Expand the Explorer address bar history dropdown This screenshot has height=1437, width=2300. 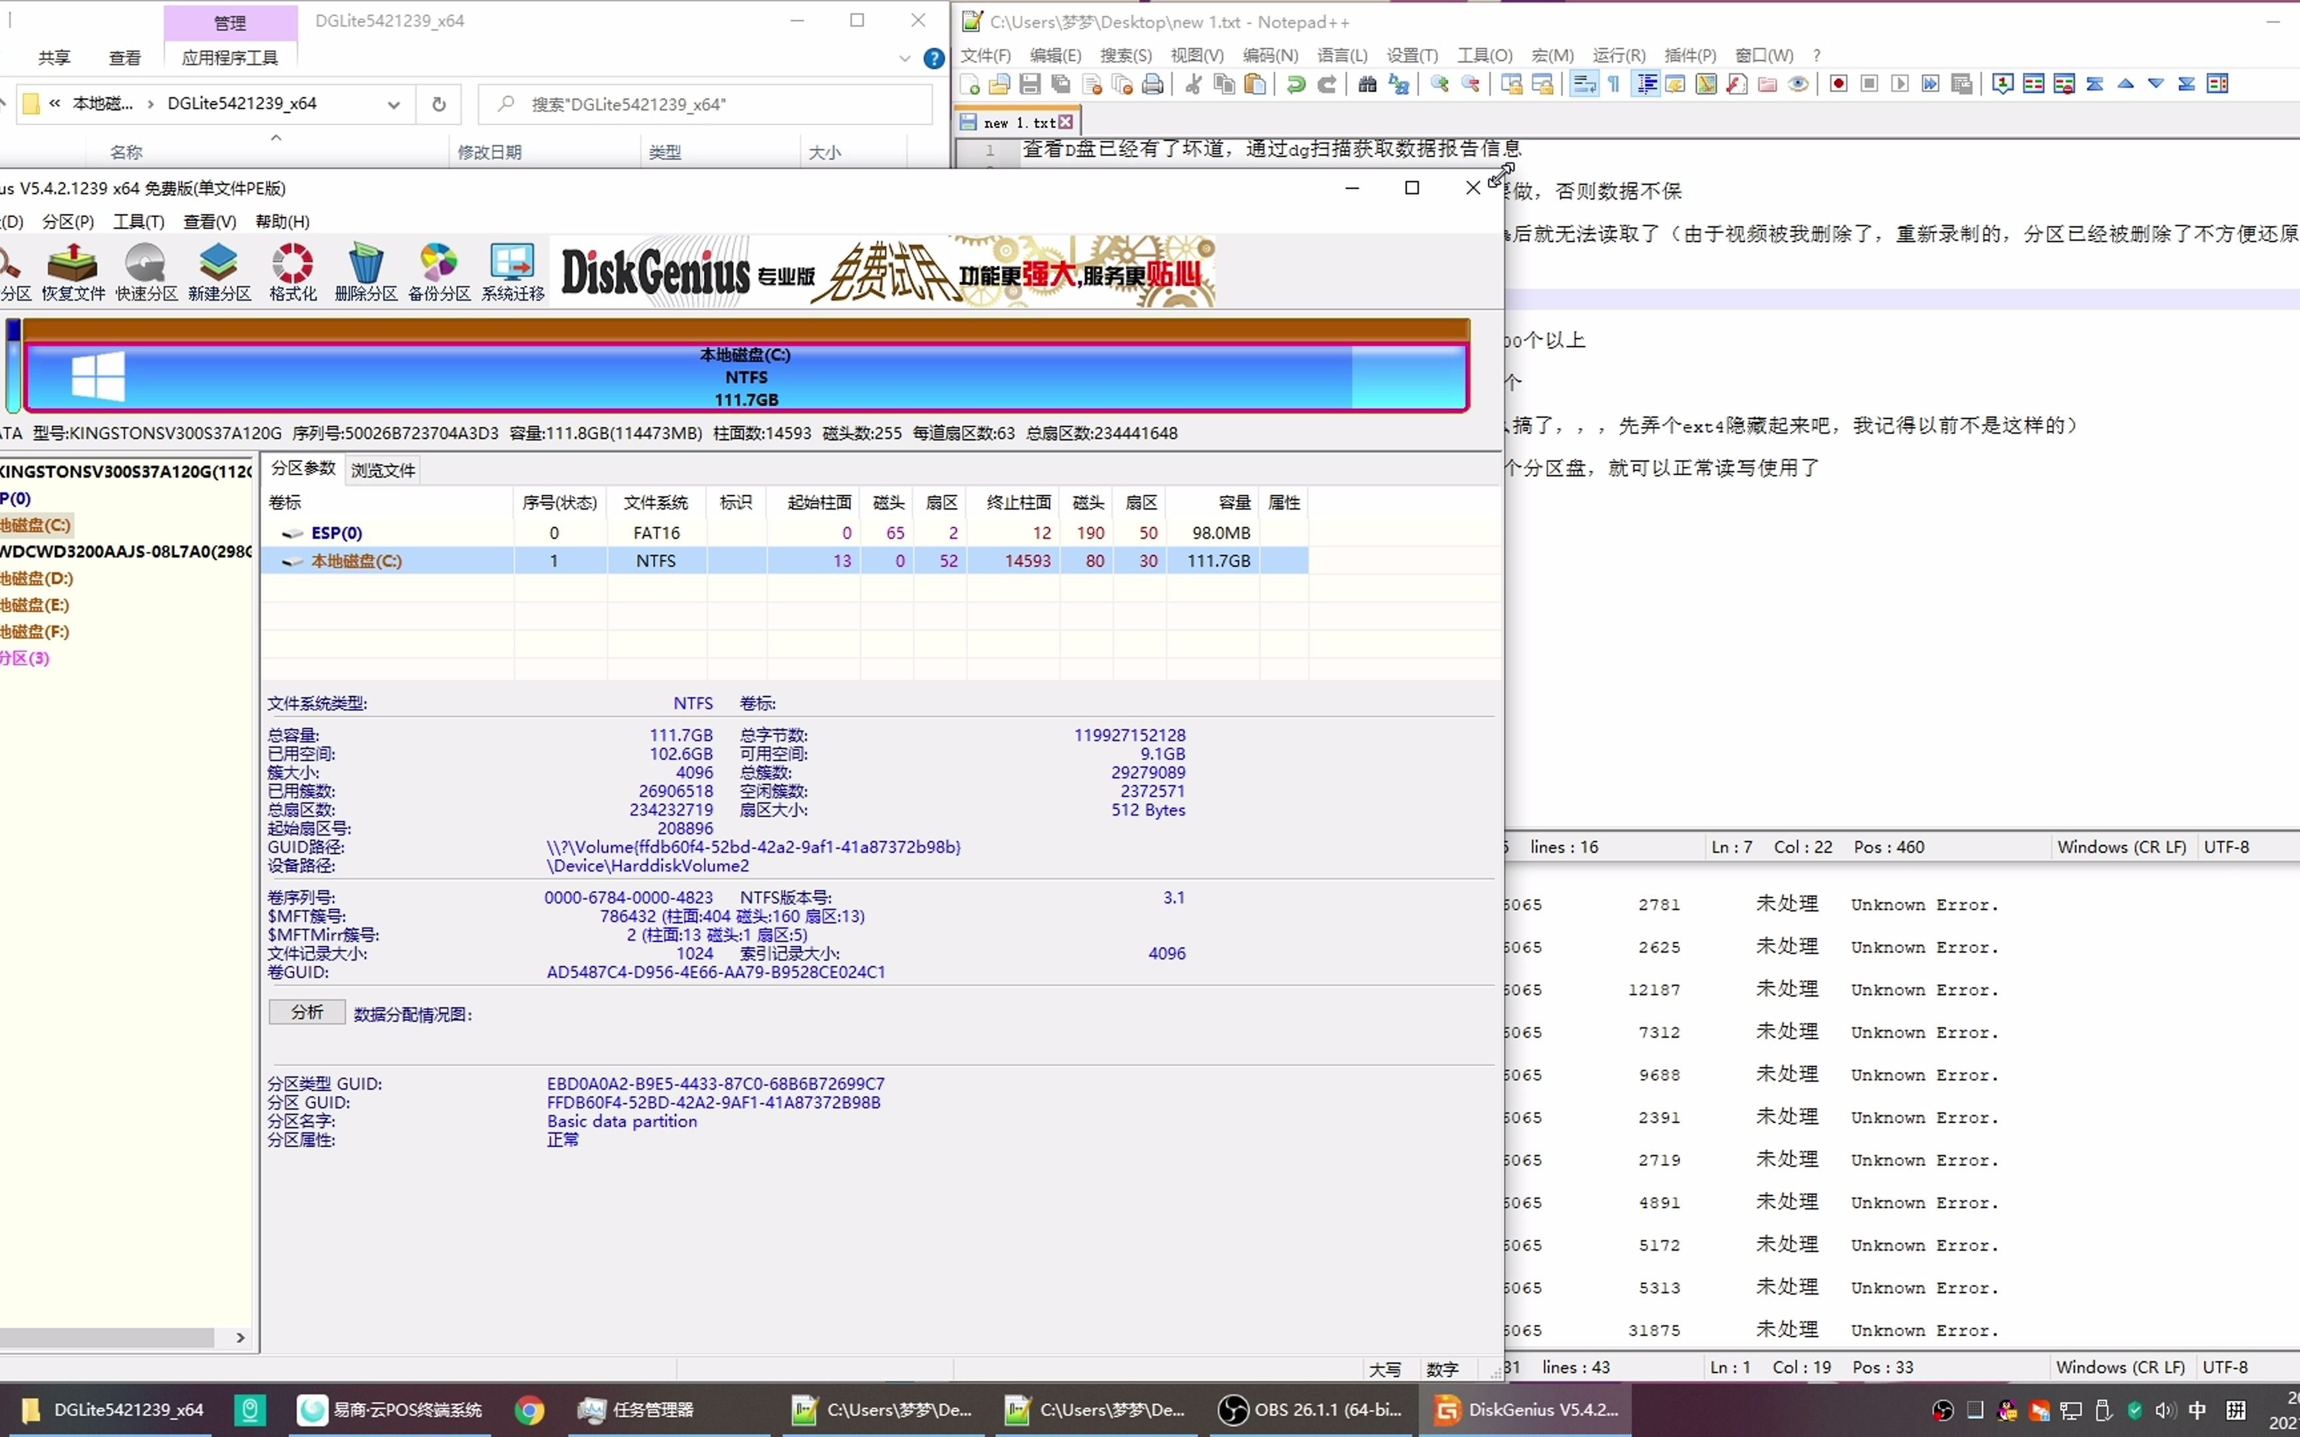[393, 104]
